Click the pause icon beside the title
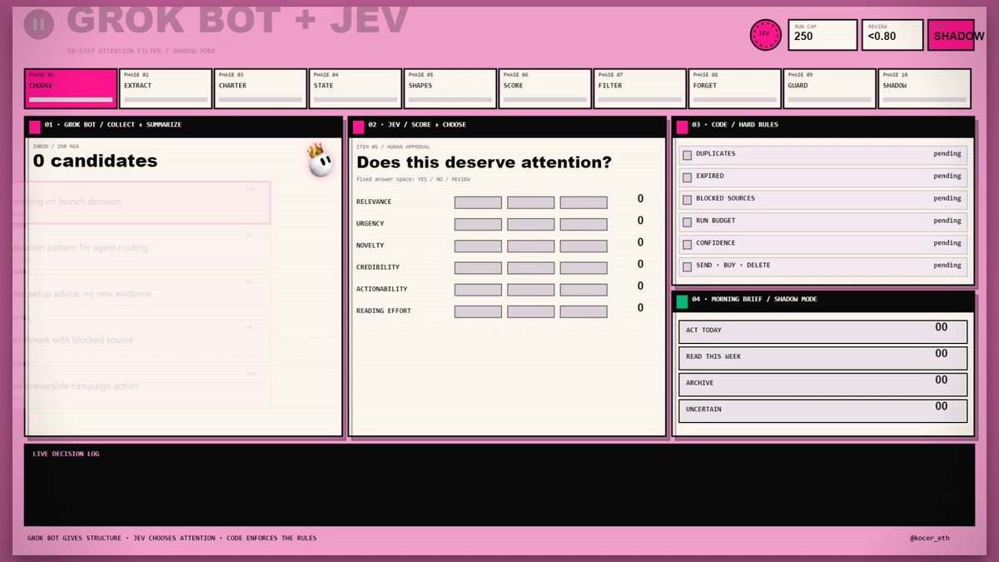This screenshot has height=562, width=999. pos(38,24)
